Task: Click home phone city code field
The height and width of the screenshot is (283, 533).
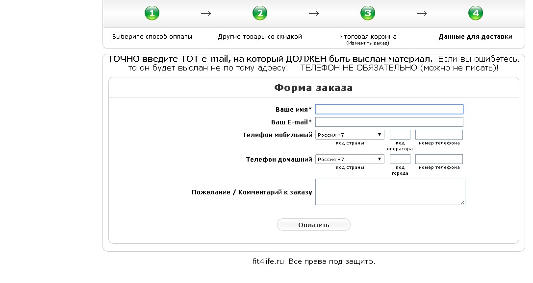Action: coord(400,159)
